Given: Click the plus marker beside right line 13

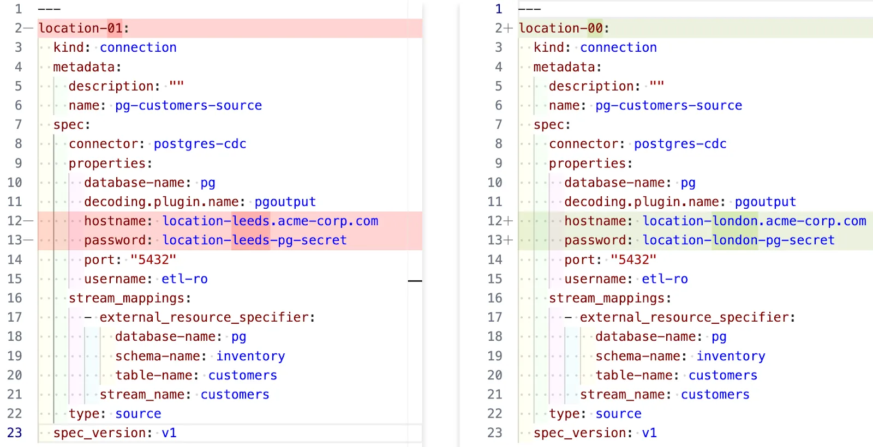Looking at the screenshot, I should click(x=508, y=240).
